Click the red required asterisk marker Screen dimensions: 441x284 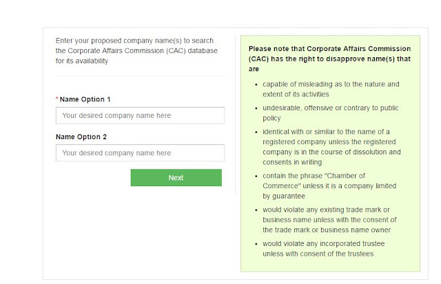pyautogui.click(x=57, y=99)
